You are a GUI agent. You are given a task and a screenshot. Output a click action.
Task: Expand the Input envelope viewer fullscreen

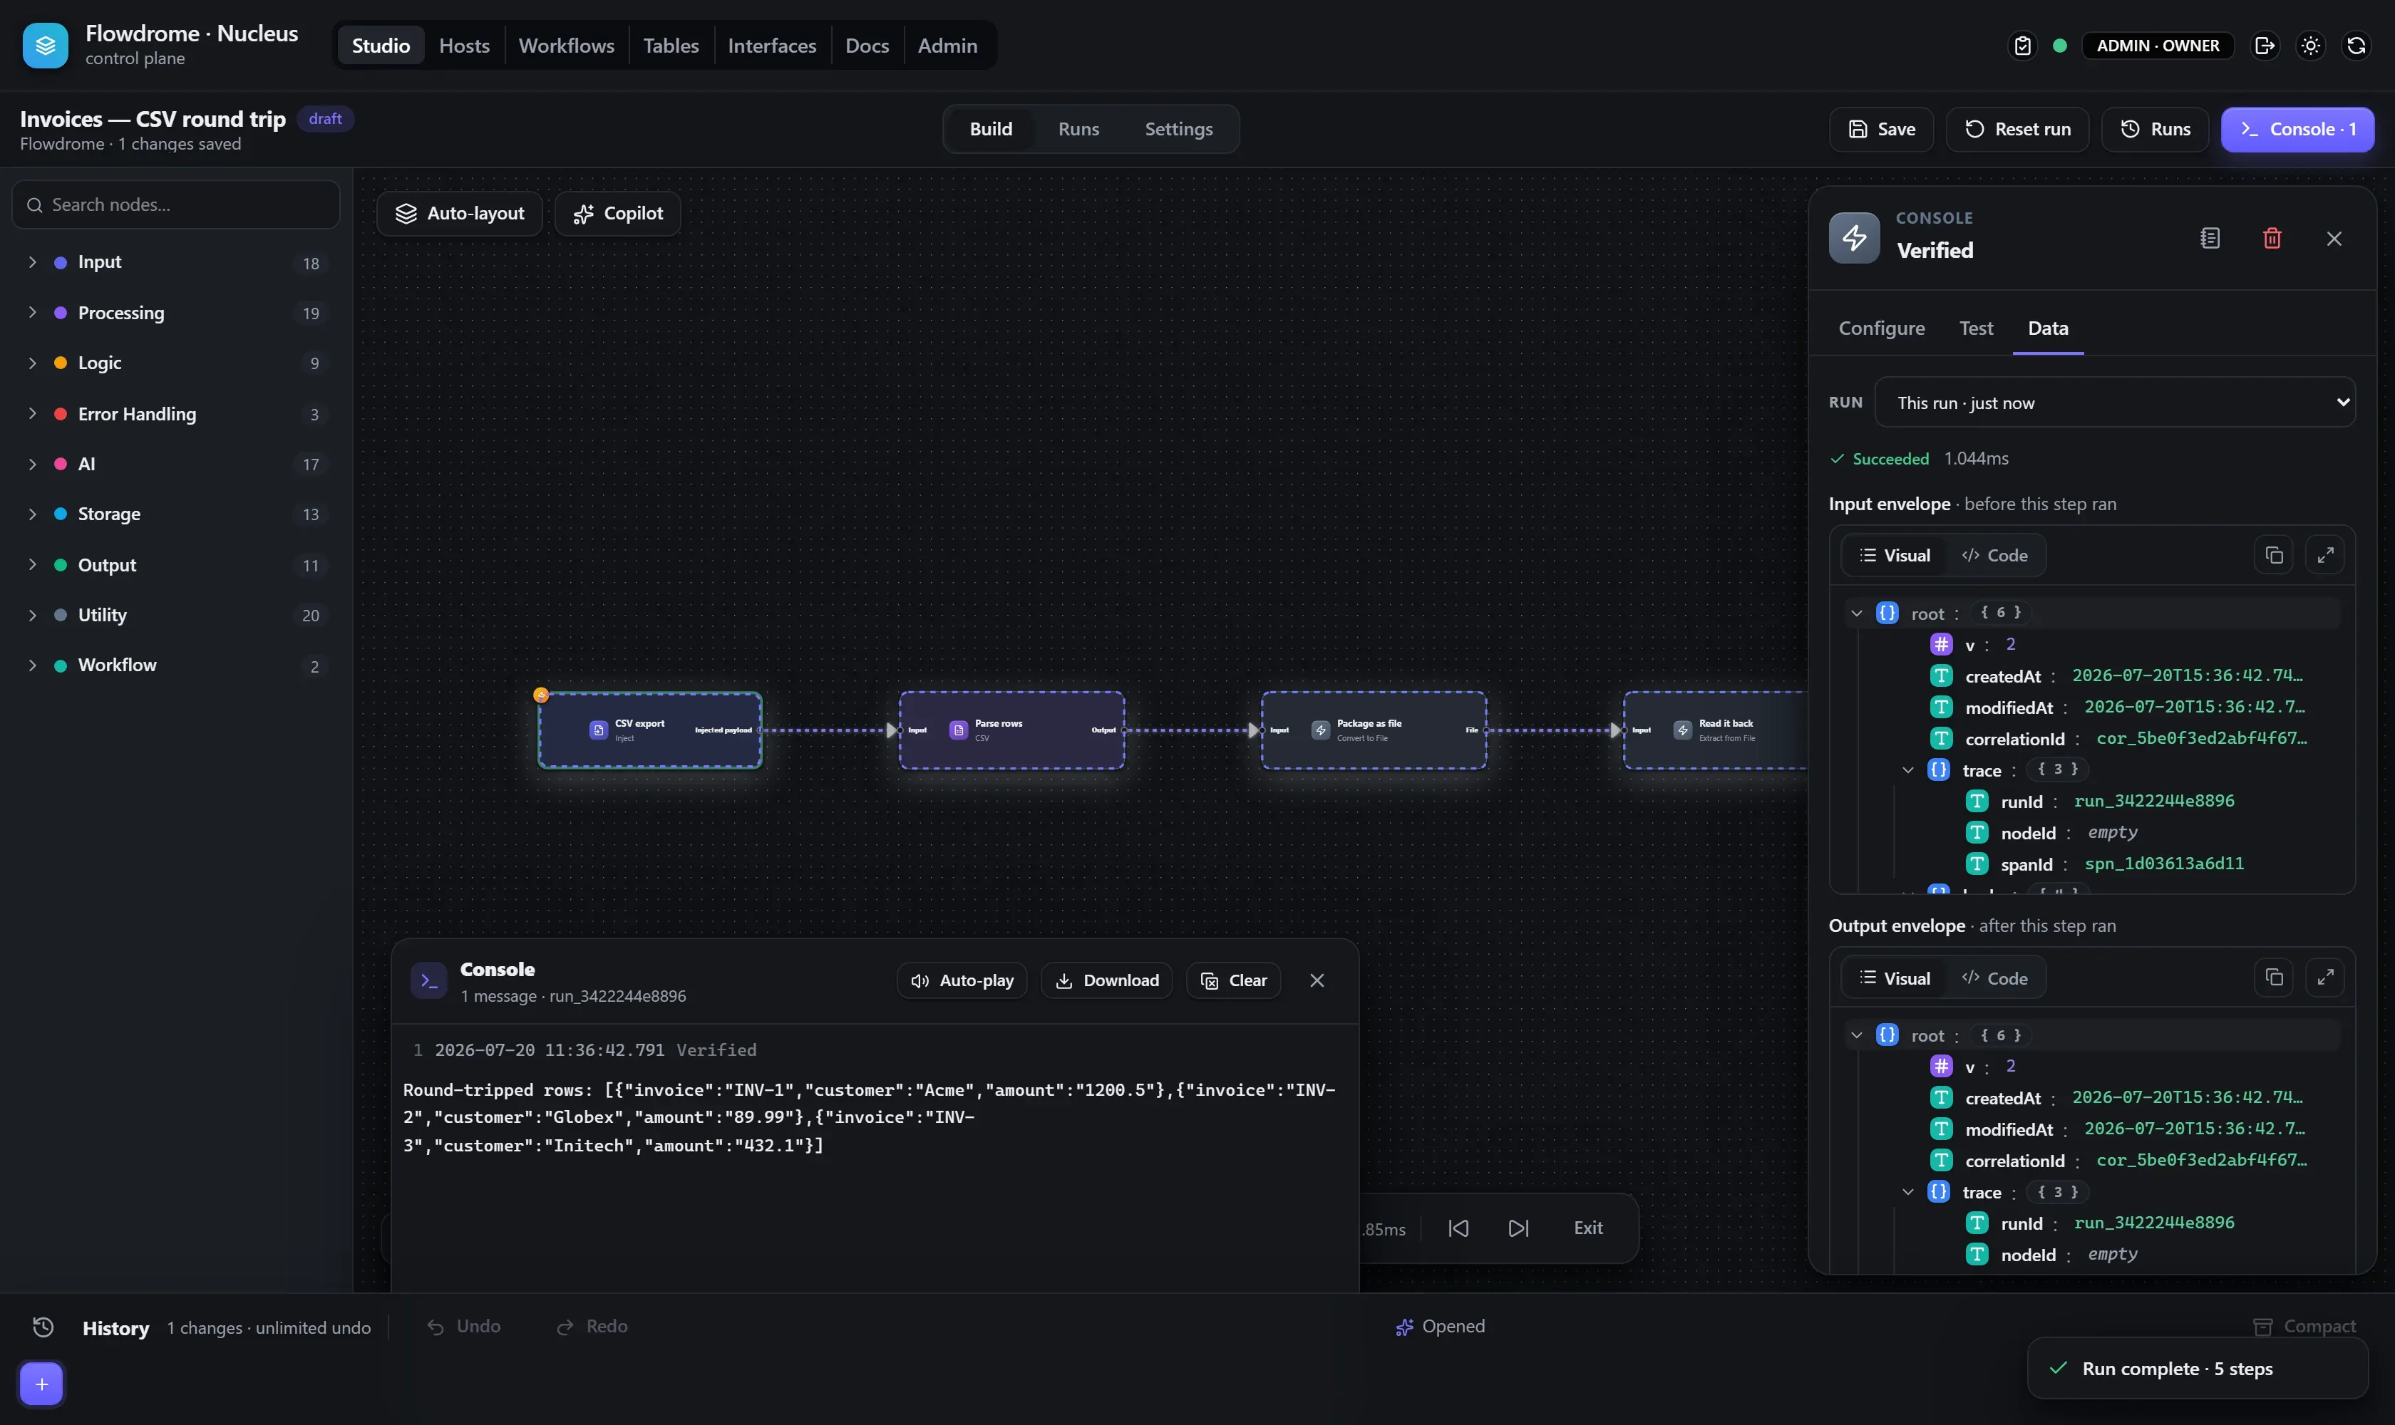pyautogui.click(x=2325, y=555)
